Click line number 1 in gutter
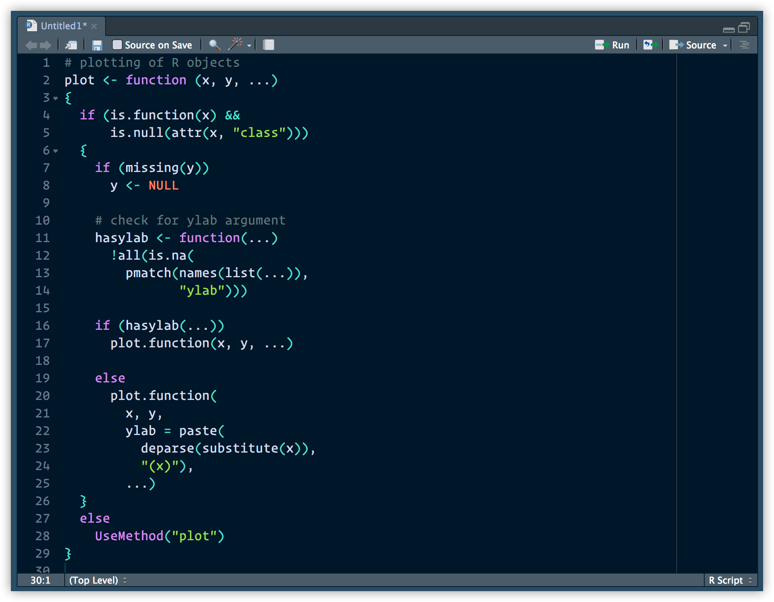 (46, 63)
